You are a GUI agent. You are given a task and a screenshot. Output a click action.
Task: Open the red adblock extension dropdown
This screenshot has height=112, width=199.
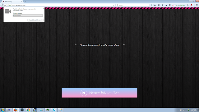click(x=192, y=5)
